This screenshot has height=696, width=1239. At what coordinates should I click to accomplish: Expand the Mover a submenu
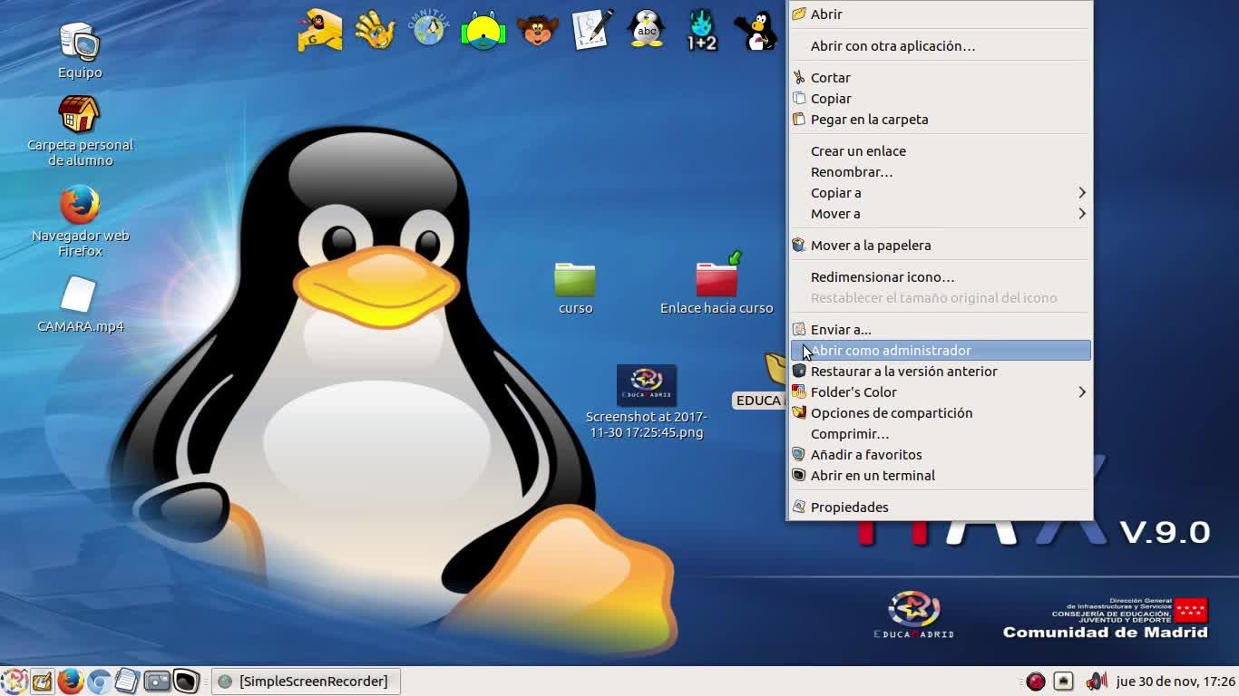(941, 214)
